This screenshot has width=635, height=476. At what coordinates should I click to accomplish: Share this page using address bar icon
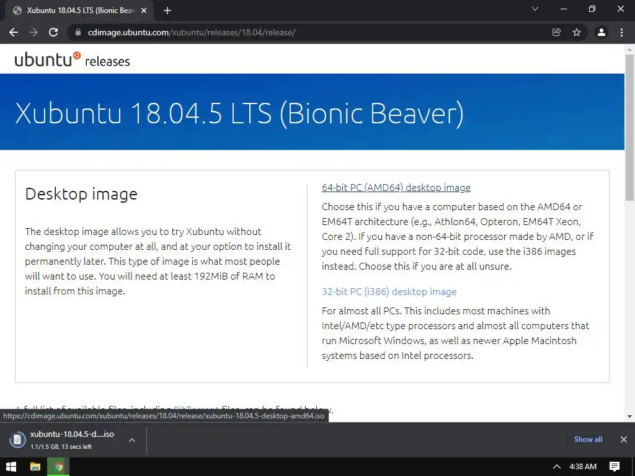tap(557, 32)
